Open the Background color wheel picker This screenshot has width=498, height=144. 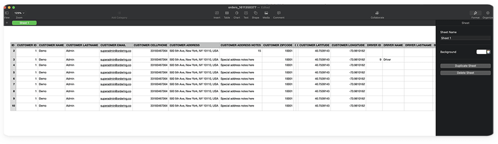(489, 52)
